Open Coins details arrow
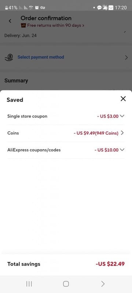This screenshot has width=132, height=293. [x=122, y=133]
